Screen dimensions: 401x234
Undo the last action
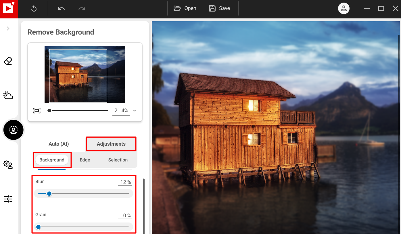click(x=62, y=9)
